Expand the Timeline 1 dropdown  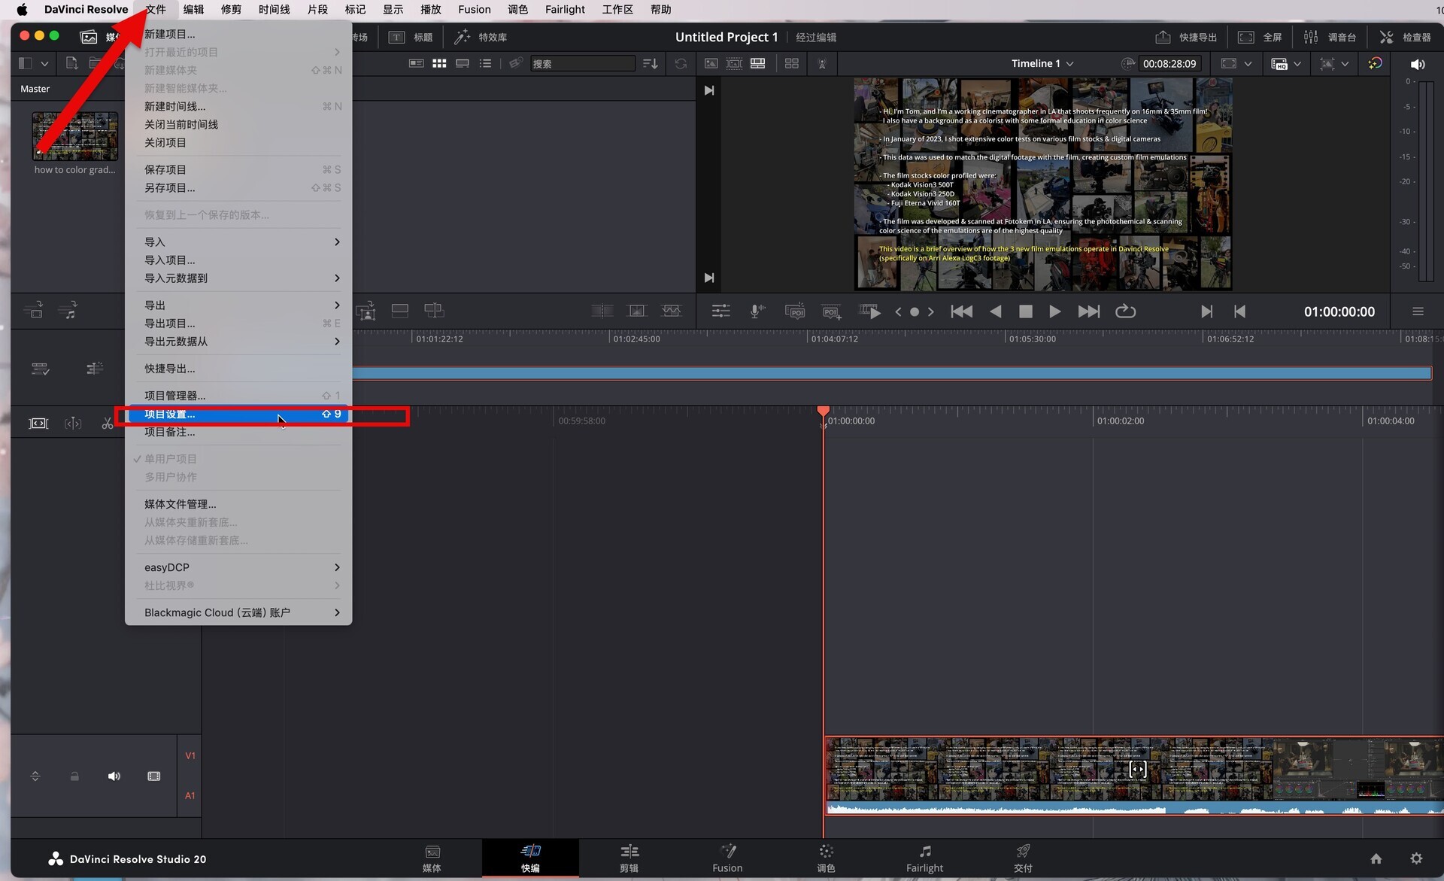pyautogui.click(x=1042, y=63)
